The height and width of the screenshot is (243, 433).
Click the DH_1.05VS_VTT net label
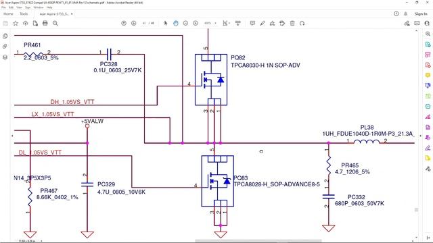click(72, 102)
